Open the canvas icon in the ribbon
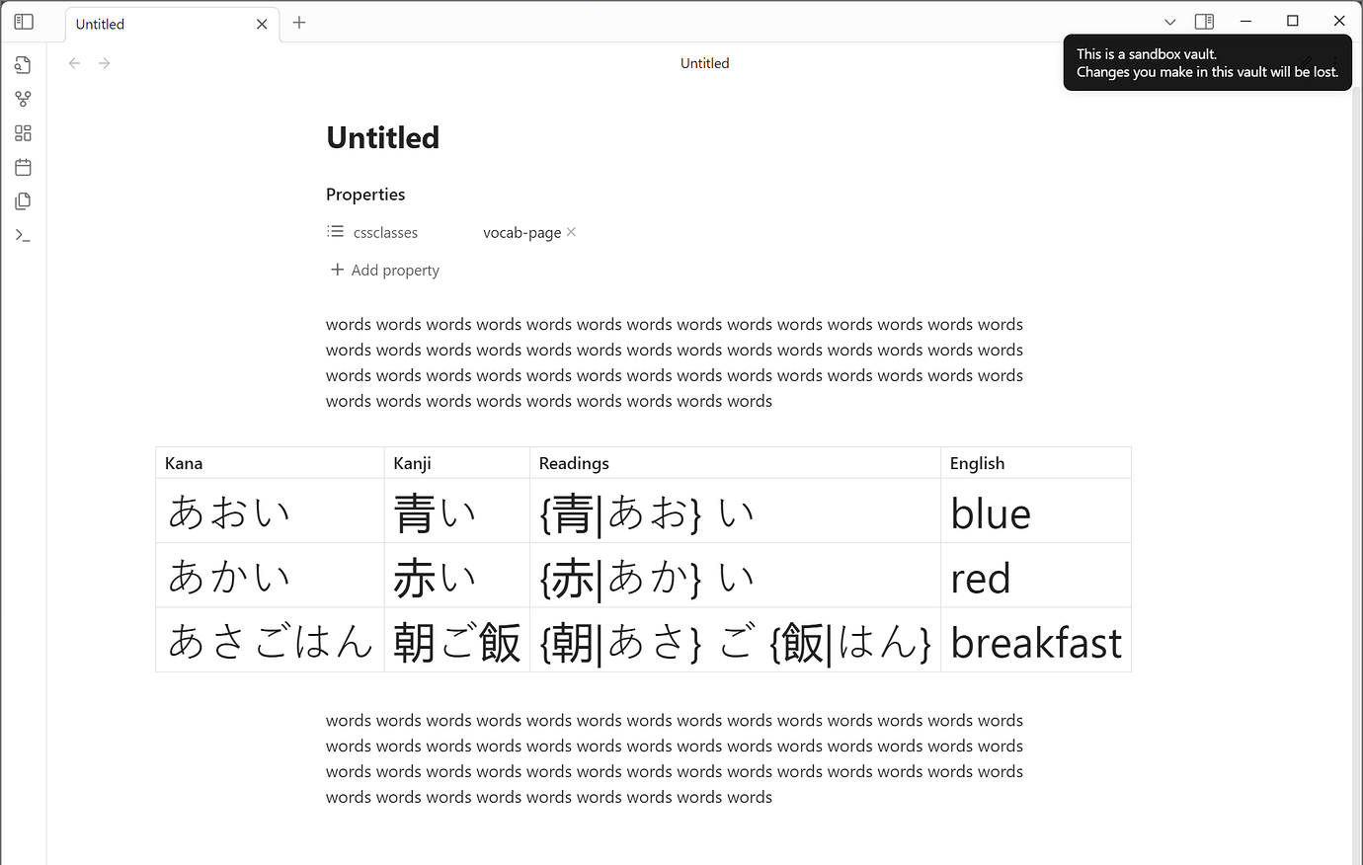This screenshot has width=1363, height=865. coord(24,133)
